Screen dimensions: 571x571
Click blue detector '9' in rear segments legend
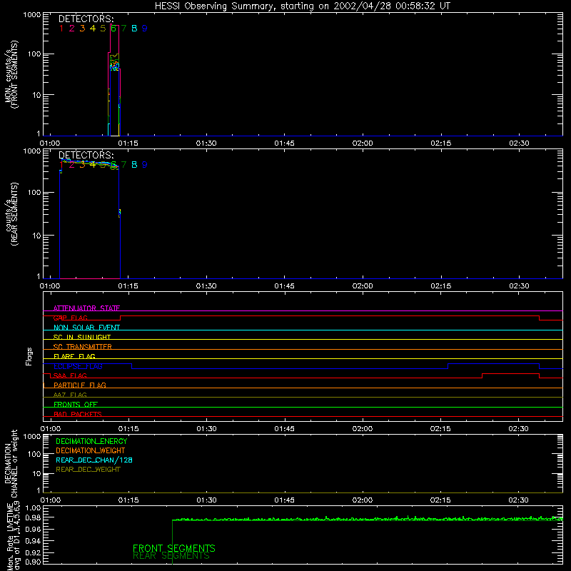click(145, 165)
